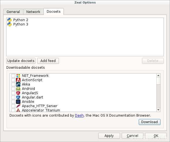Enable the Ansible checkbox

coord(13,102)
